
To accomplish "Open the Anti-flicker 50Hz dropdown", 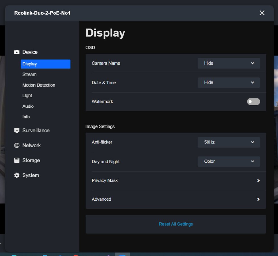I will pyautogui.click(x=229, y=142).
